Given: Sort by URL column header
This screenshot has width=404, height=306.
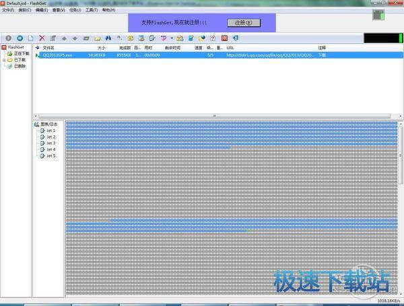Looking at the screenshot, I should point(230,48).
